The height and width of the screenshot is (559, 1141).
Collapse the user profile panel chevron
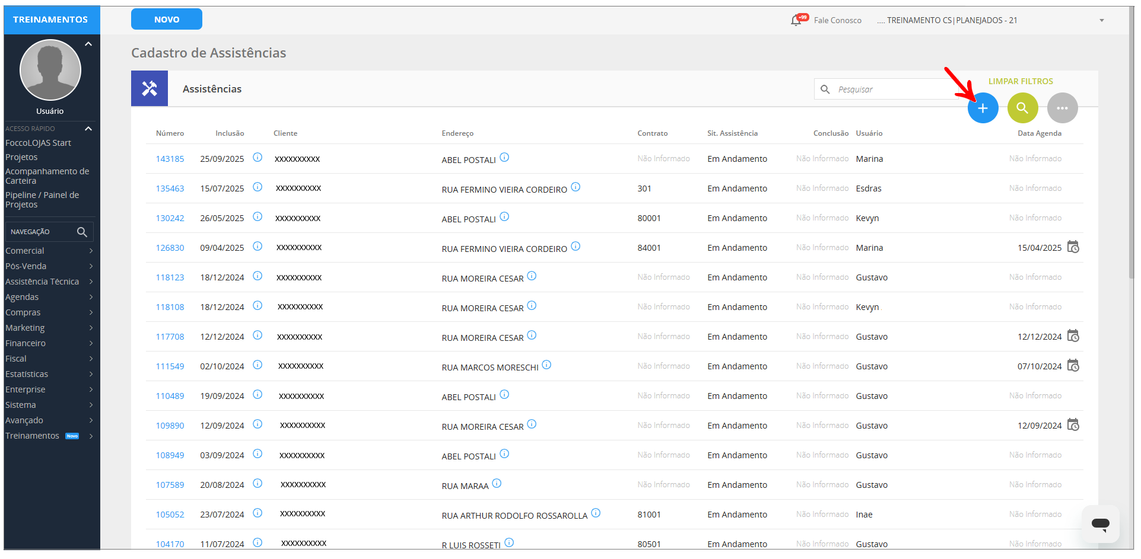pyautogui.click(x=88, y=44)
